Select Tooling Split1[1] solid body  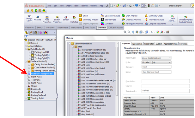(x=42, y=55)
